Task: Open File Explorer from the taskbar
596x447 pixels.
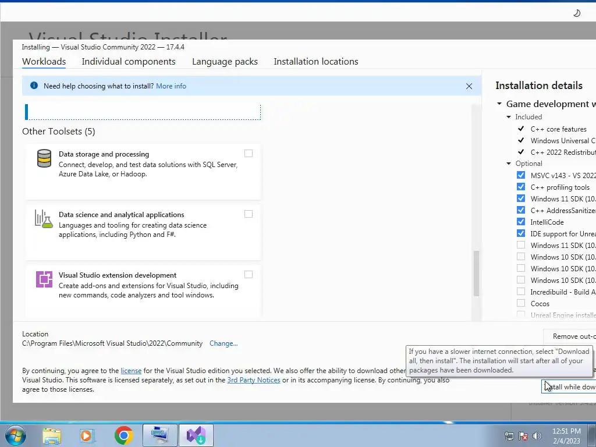Action: (x=52, y=436)
